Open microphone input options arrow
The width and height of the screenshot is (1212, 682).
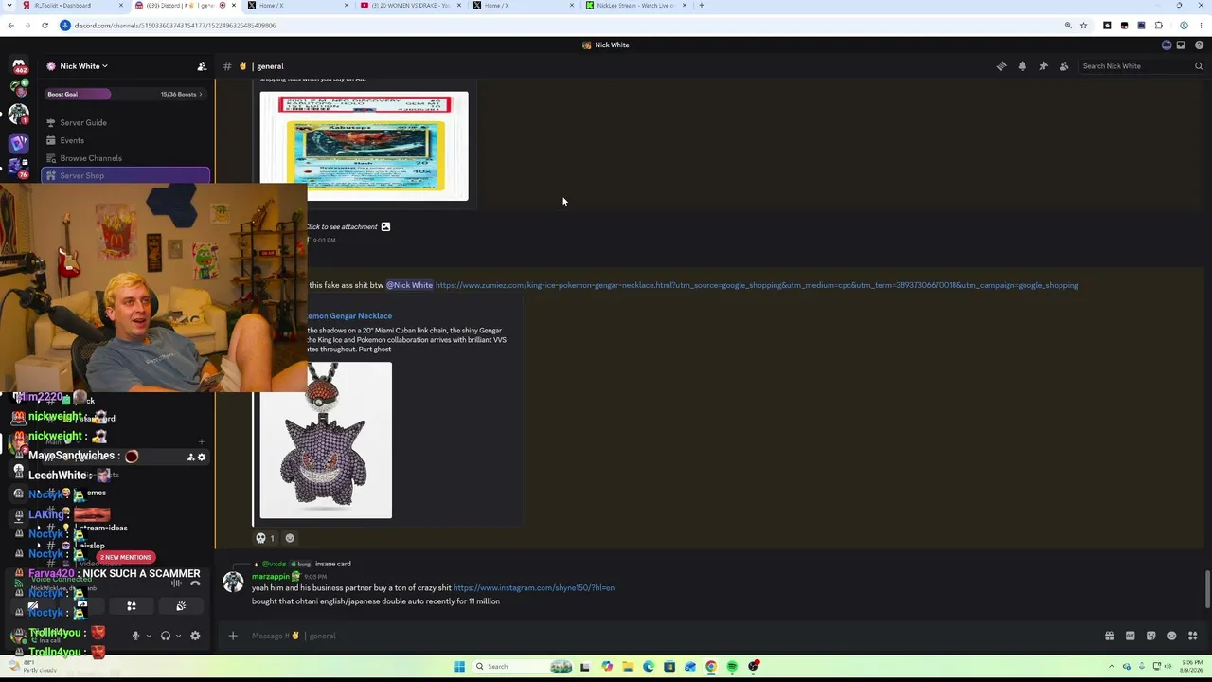click(x=149, y=636)
